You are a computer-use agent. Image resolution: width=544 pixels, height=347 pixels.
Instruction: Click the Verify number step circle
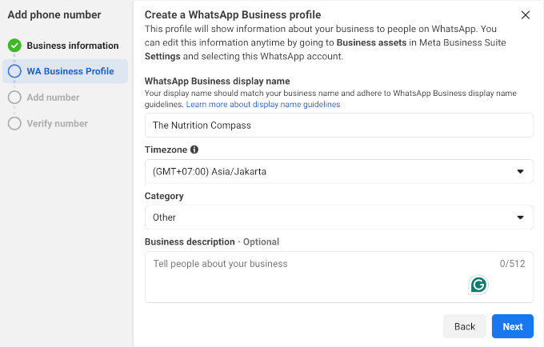(x=14, y=123)
